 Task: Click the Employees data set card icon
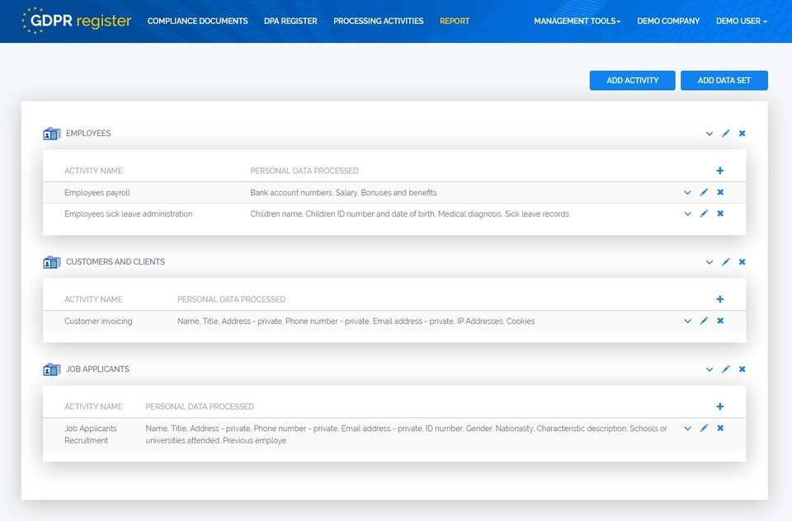click(51, 134)
